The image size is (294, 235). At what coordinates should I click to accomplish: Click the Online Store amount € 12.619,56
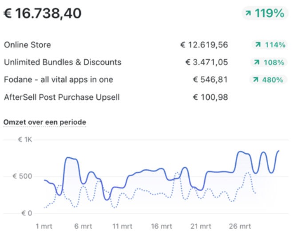[204, 45]
